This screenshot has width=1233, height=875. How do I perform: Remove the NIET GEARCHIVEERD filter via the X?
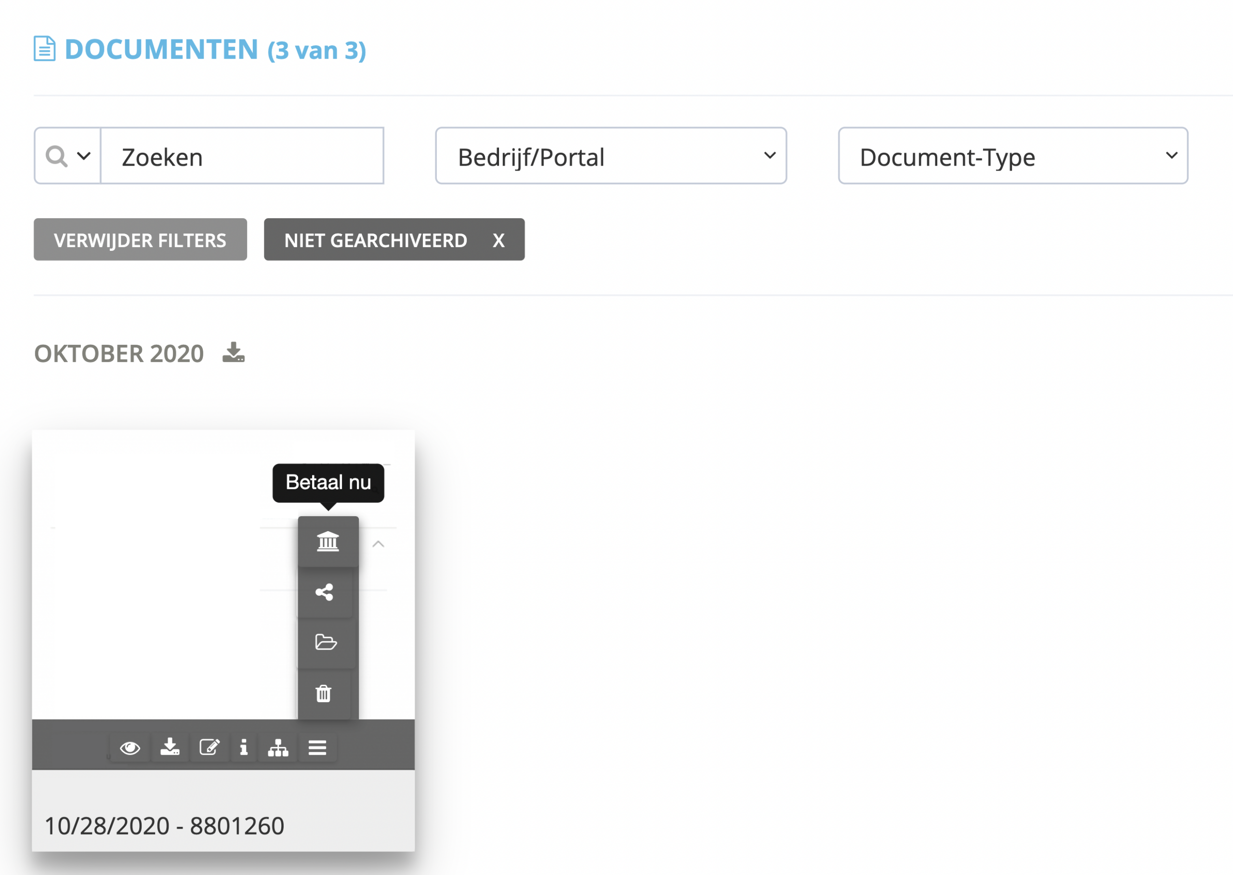tap(498, 240)
